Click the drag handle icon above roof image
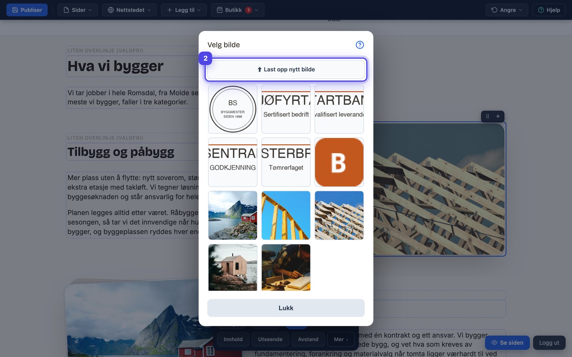 [487, 116]
